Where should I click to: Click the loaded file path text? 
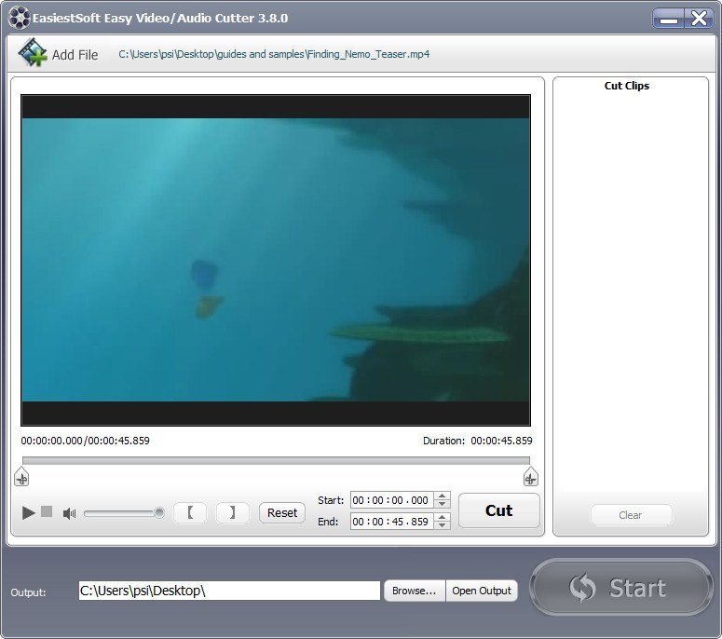274,54
